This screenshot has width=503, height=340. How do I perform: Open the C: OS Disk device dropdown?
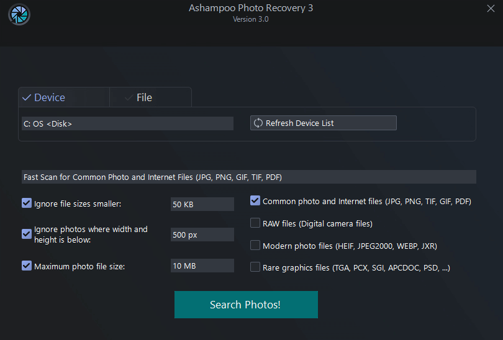(127, 123)
